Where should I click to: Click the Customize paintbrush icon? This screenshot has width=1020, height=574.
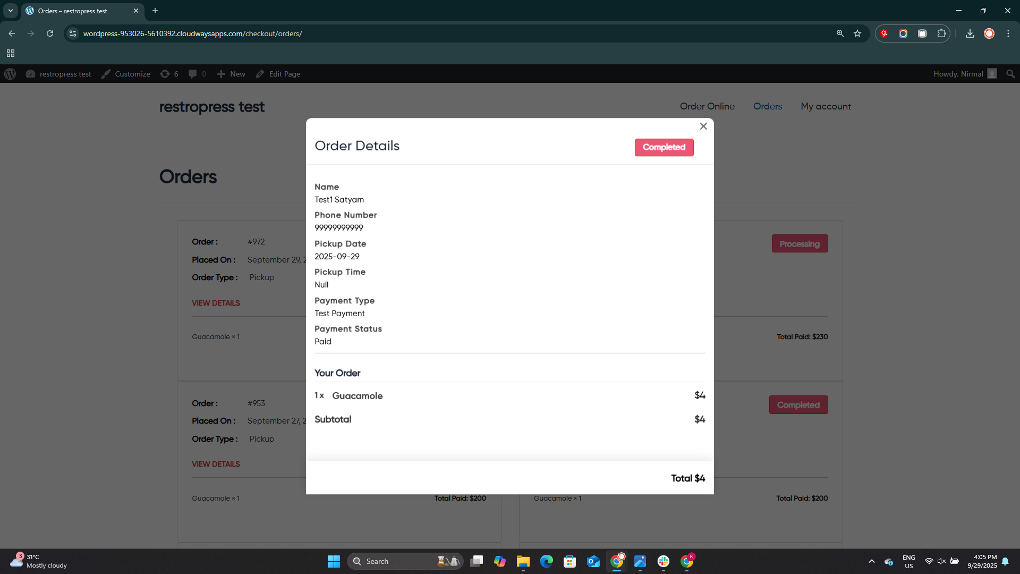pyautogui.click(x=106, y=74)
